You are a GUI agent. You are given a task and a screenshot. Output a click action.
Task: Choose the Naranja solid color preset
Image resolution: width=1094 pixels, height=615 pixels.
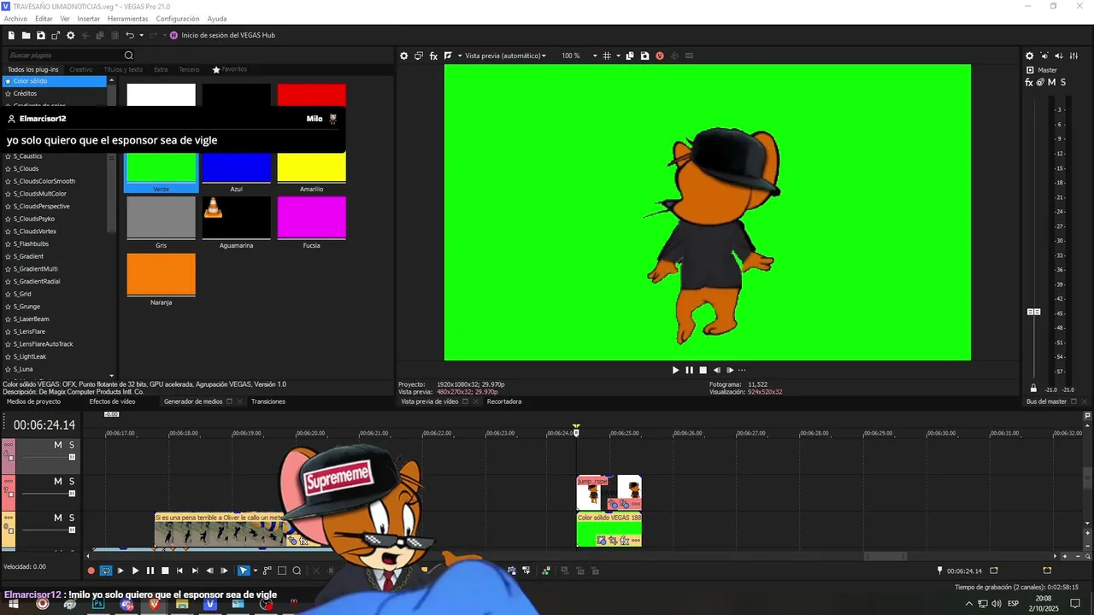(161, 279)
